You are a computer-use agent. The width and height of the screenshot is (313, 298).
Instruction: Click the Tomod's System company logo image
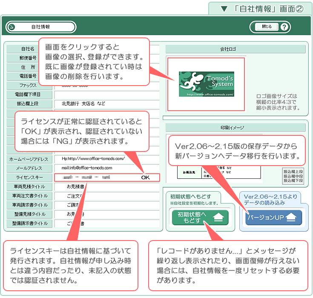point(207,84)
